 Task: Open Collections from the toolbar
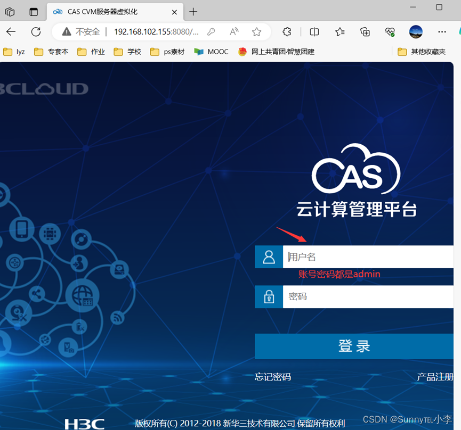pyautogui.click(x=365, y=32)
